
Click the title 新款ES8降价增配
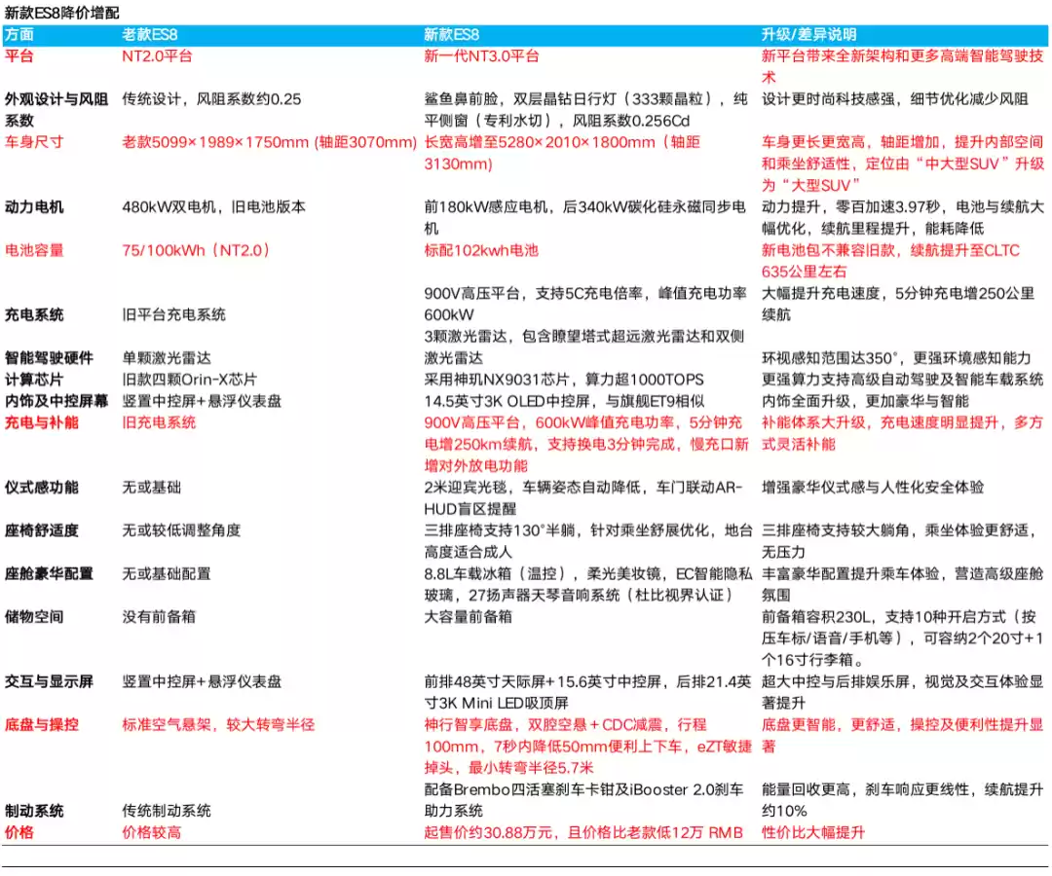[62, 12]
